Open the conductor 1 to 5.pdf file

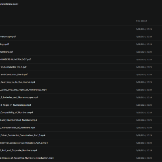pos(13,67)
